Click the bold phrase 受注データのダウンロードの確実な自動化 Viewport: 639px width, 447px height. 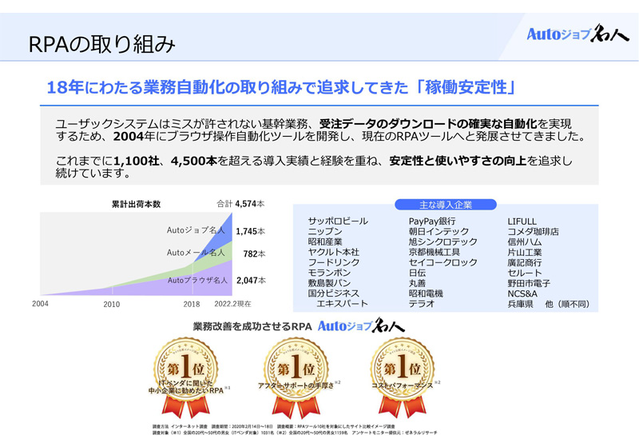[428, 124]
